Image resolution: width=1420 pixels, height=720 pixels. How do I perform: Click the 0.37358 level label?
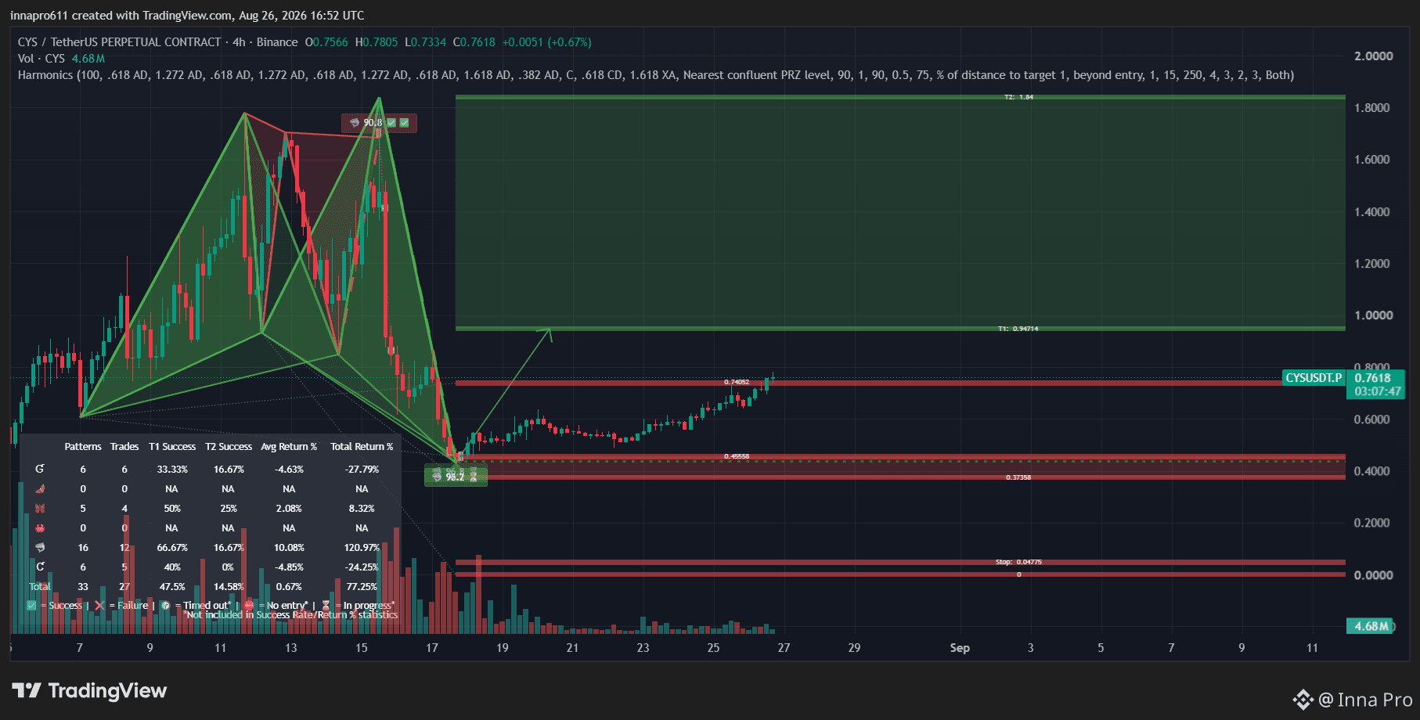click(1018, 477)
